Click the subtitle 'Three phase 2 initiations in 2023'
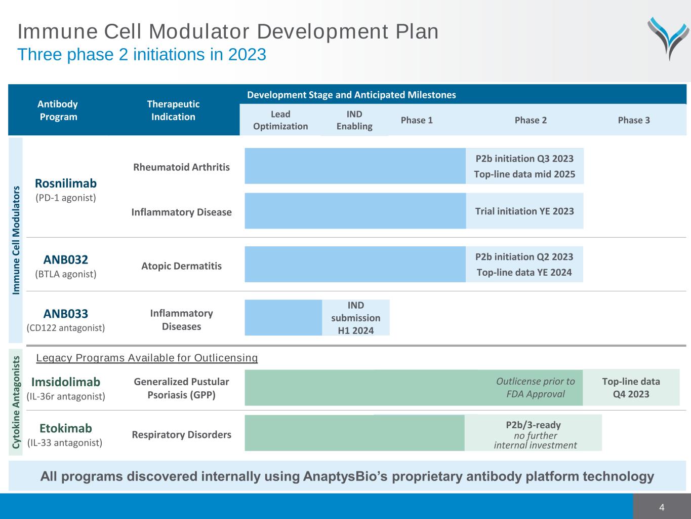The width and height of the screenshot is (691, 519). coord(142,54)
